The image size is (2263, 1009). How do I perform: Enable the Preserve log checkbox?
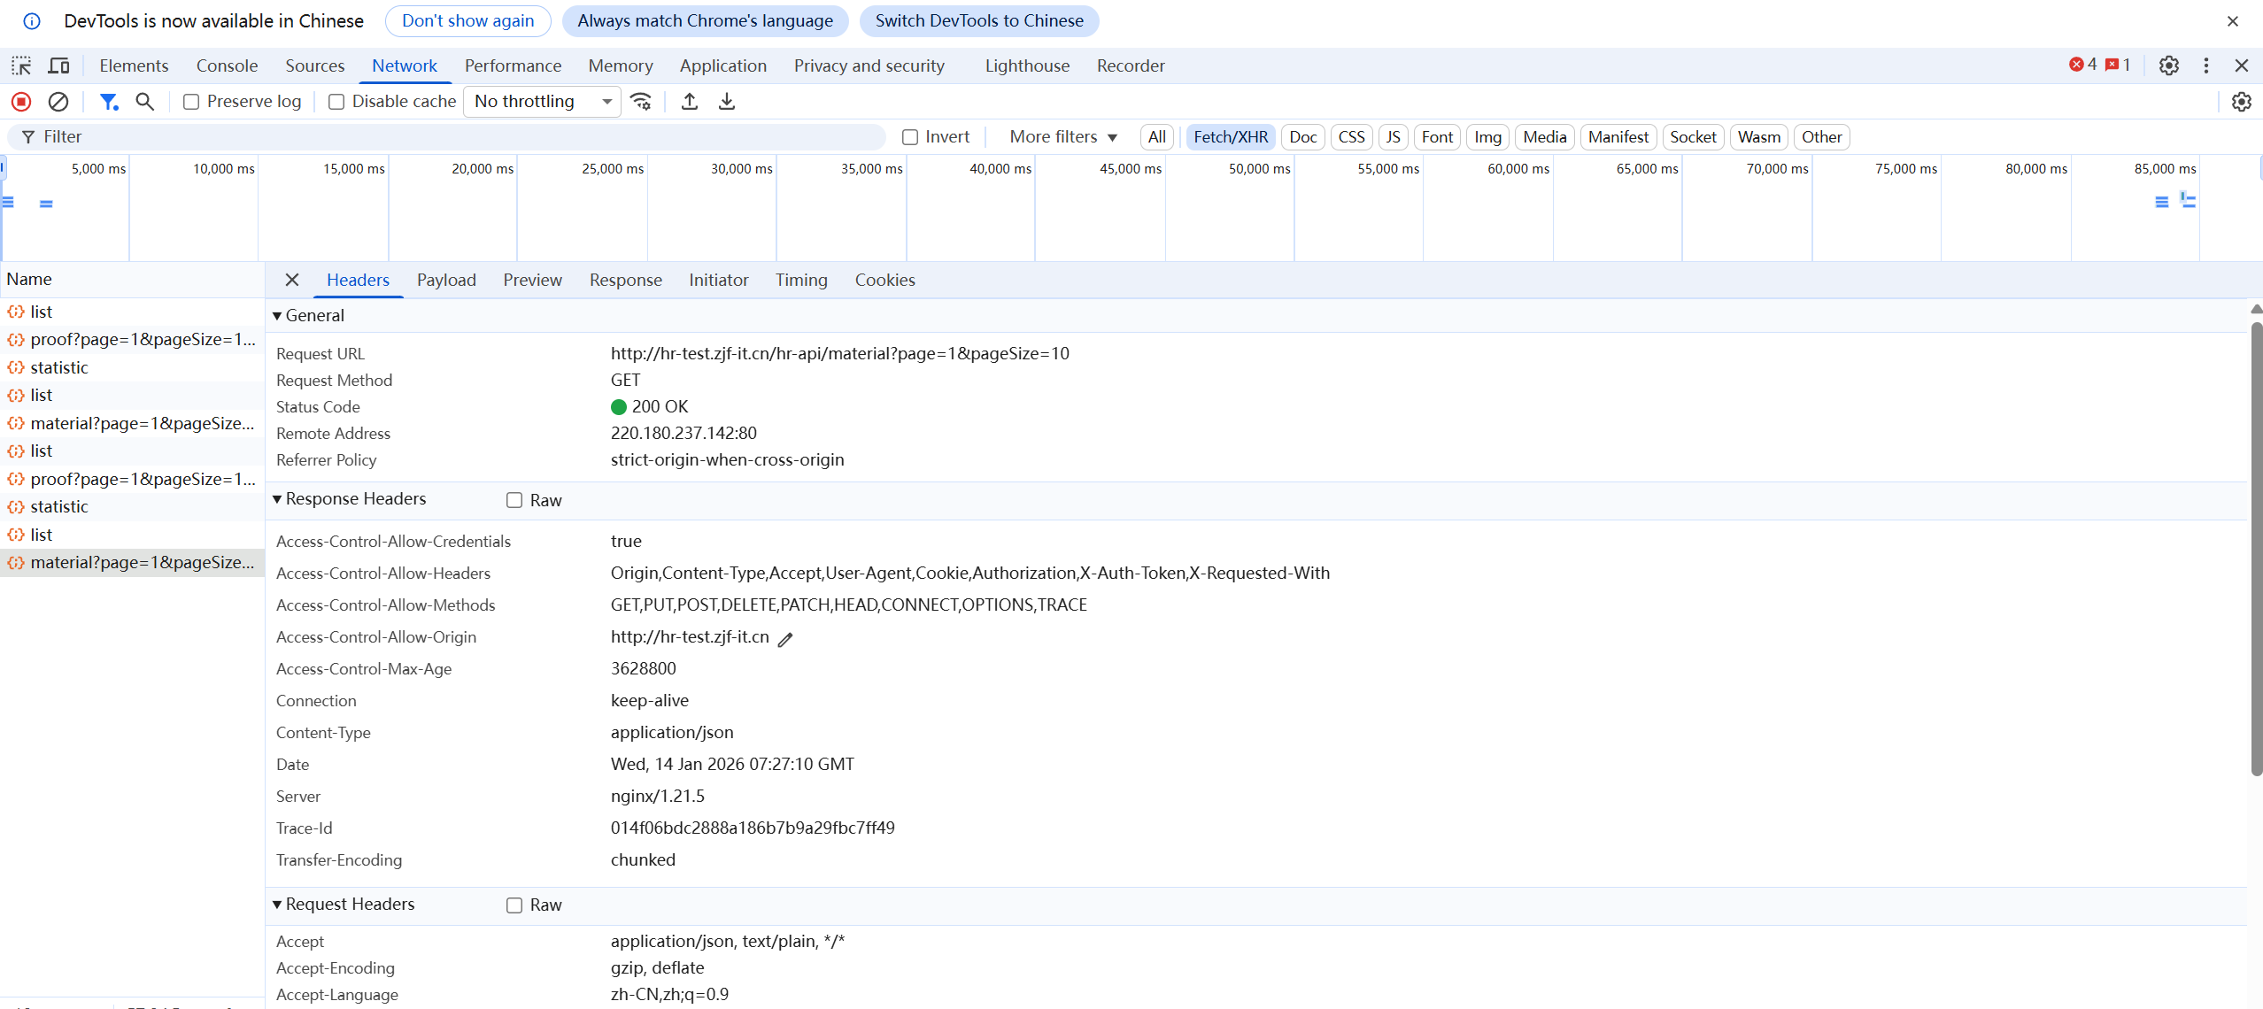[191, 102]
